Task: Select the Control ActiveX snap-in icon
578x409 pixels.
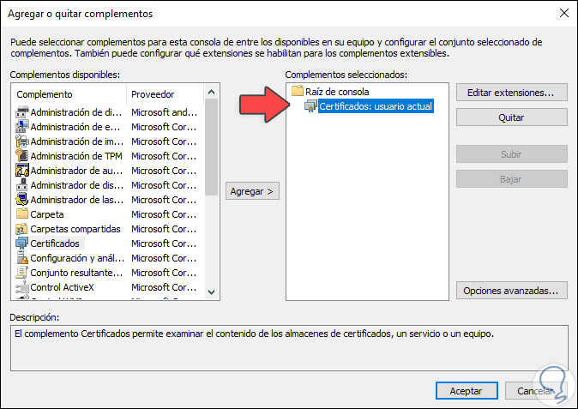Action: click(x=22, y=287)
